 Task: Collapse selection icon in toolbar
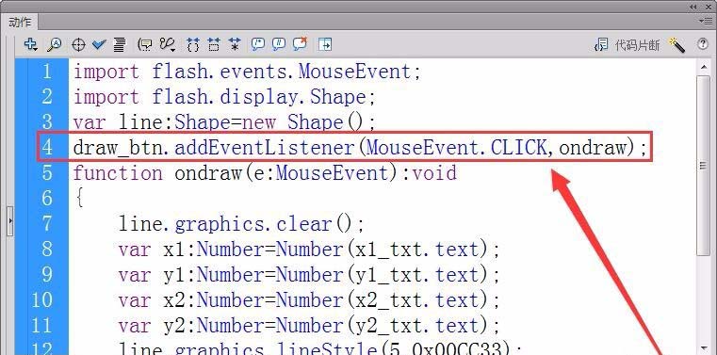pos(214,44)
